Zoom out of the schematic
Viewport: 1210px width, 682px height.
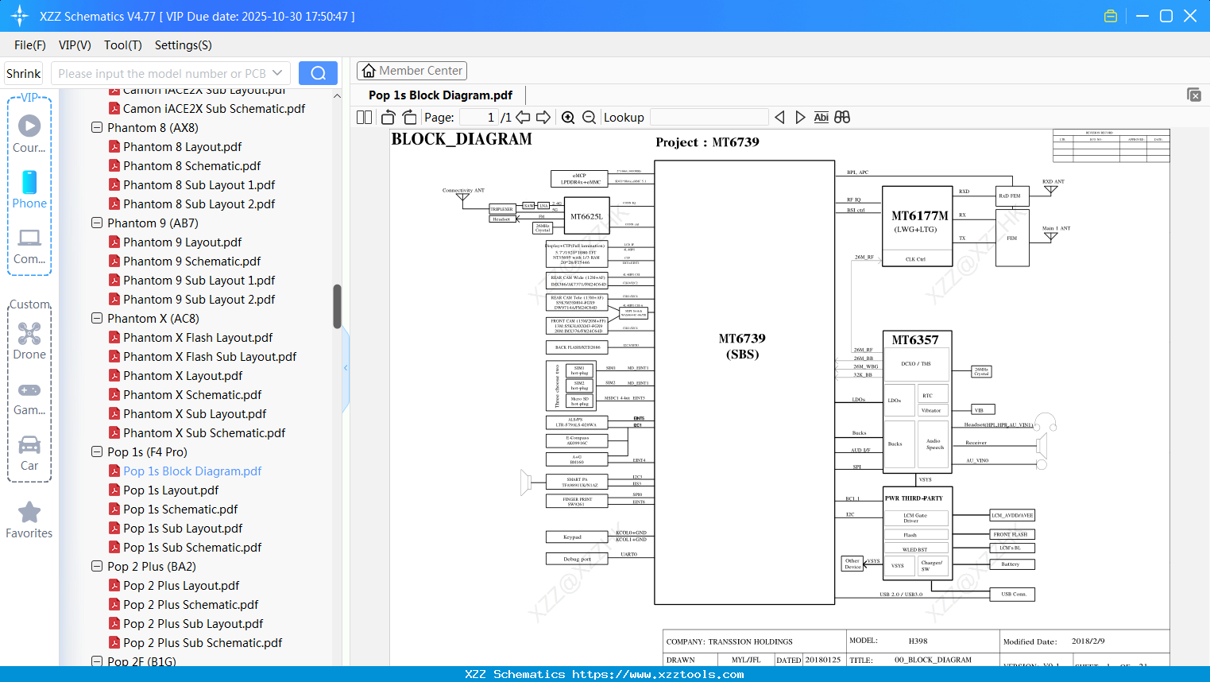click(x=589, y=117)
